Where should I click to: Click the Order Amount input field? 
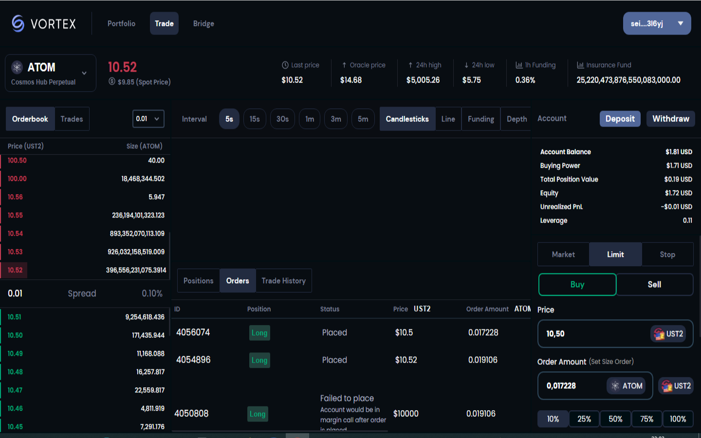[x=595, y=386]
